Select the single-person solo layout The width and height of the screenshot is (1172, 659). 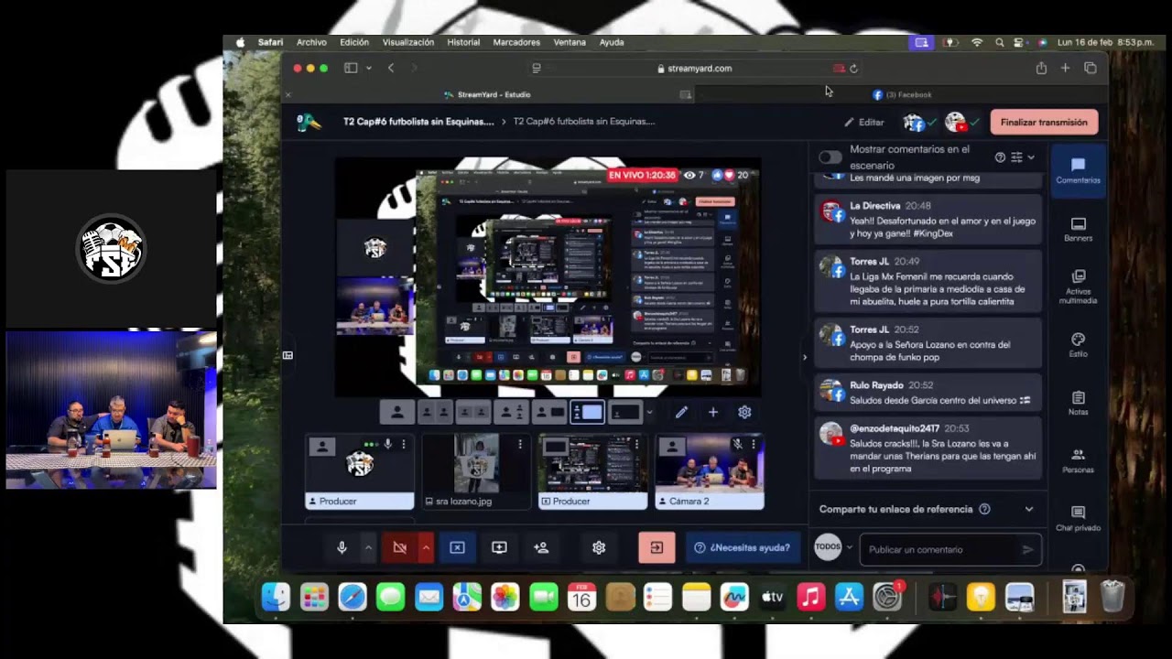397,413
